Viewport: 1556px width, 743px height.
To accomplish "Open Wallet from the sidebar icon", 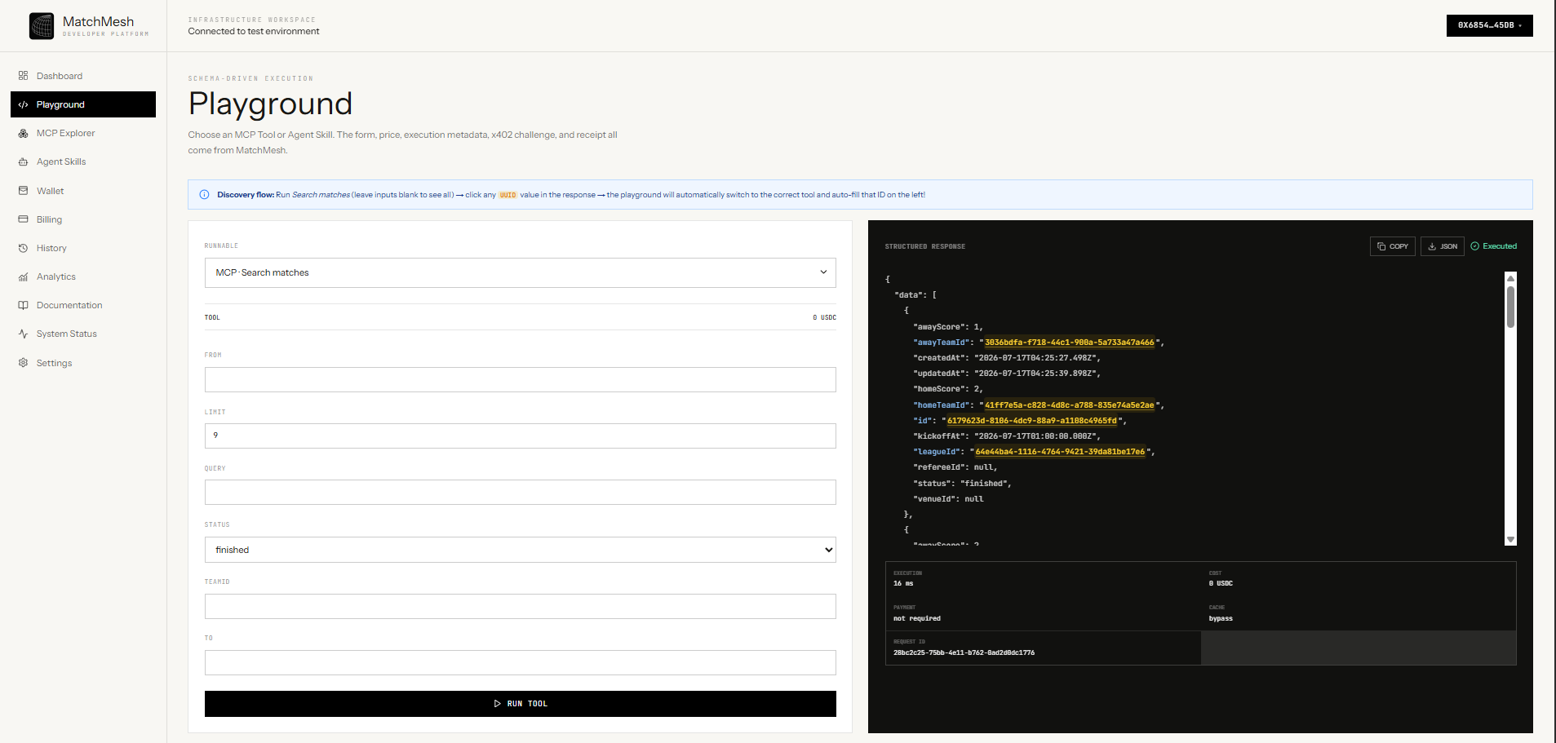I will click(x=23, y=191).
